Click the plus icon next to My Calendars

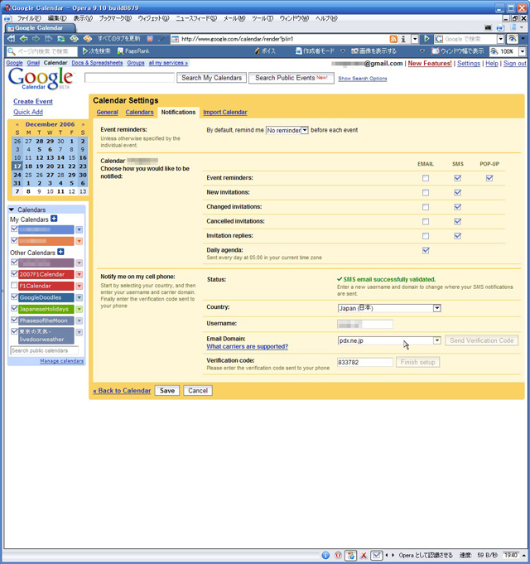tap(54, 219)
